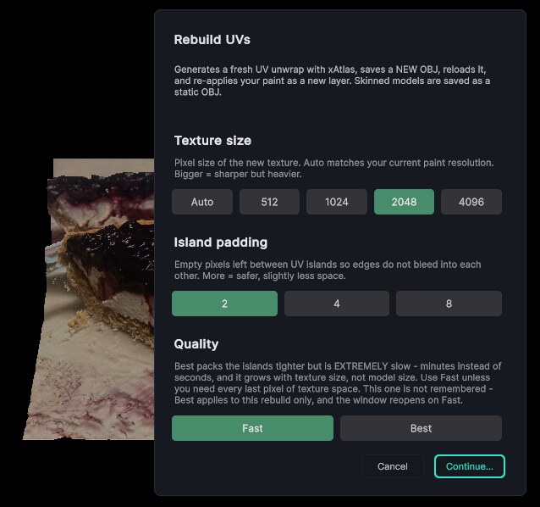Switch quality to Best
Screen dimensions: 540x507
click(x=421, y=428)
